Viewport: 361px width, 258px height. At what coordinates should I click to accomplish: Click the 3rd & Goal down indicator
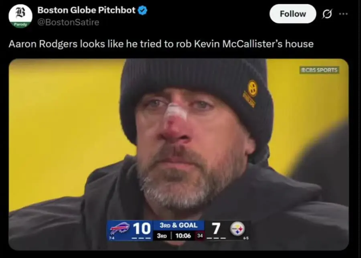178,225
